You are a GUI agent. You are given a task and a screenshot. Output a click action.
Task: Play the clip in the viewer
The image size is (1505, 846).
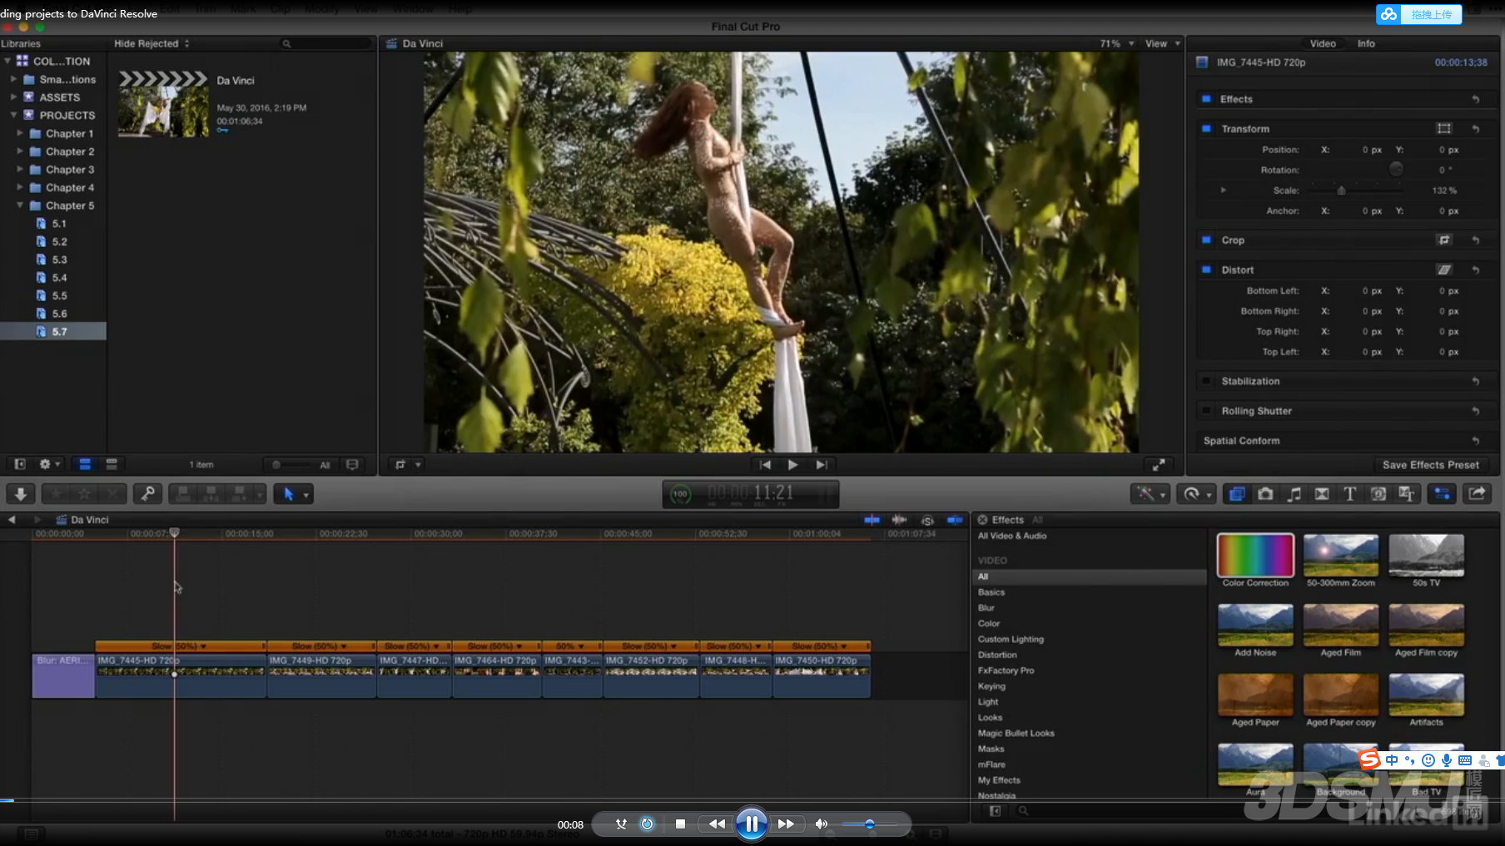point(792,465)
